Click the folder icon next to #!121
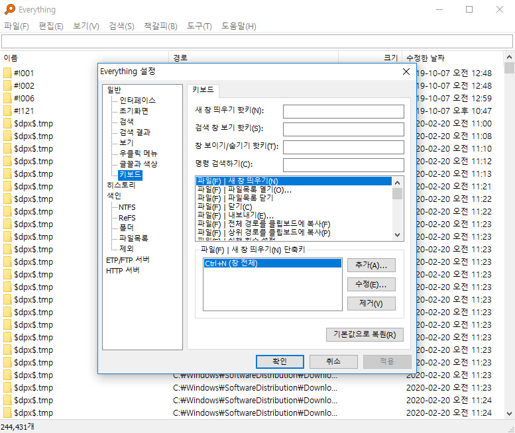The height and width of the screenshot is (433, 515). [7, 111]
